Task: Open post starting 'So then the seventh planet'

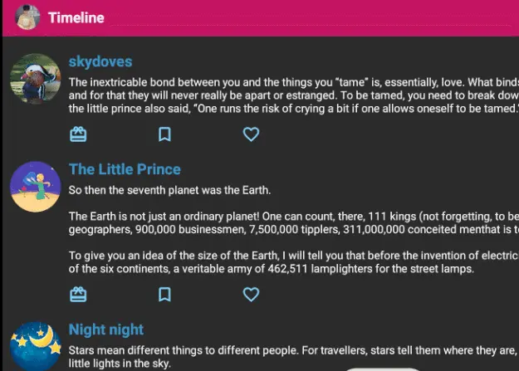Action: [169, 190]
